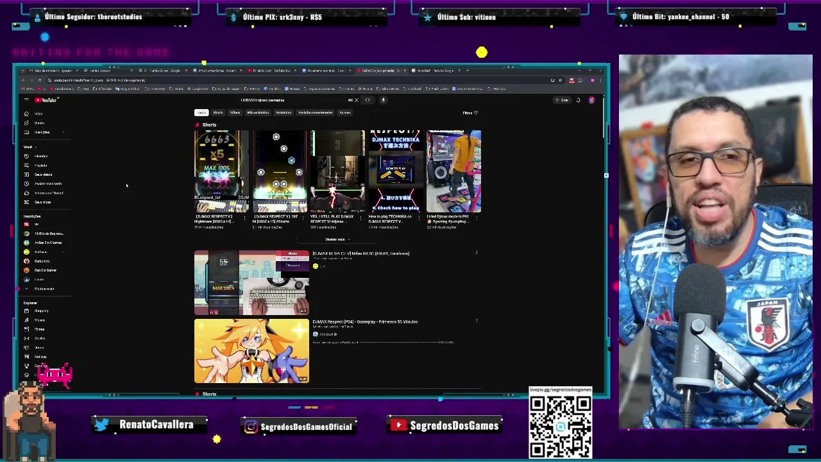Viewport: 821px width, 462px height.
Task: Select the Tudo filter chip
Action: coord(201,113)
